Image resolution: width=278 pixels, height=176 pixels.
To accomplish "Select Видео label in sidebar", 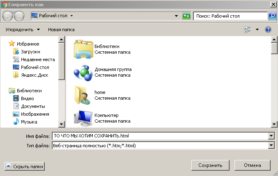I will coord(27,98).
